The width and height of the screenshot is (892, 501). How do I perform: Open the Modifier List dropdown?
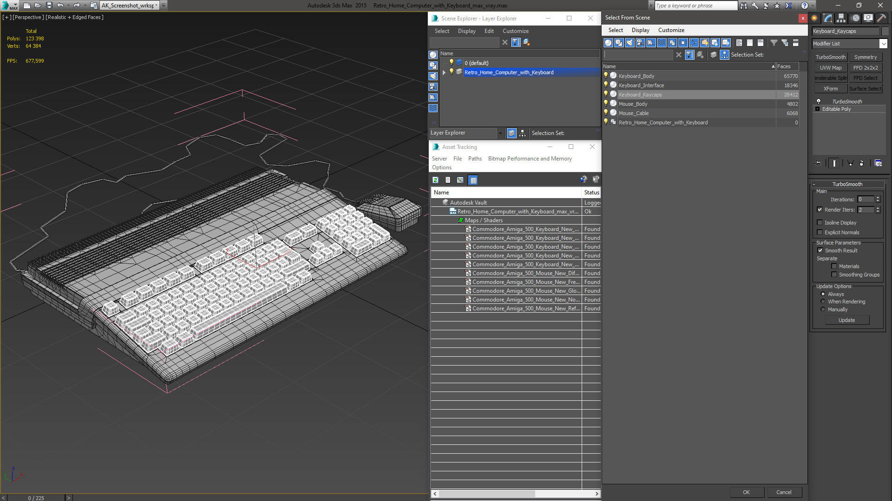point(883,44)
